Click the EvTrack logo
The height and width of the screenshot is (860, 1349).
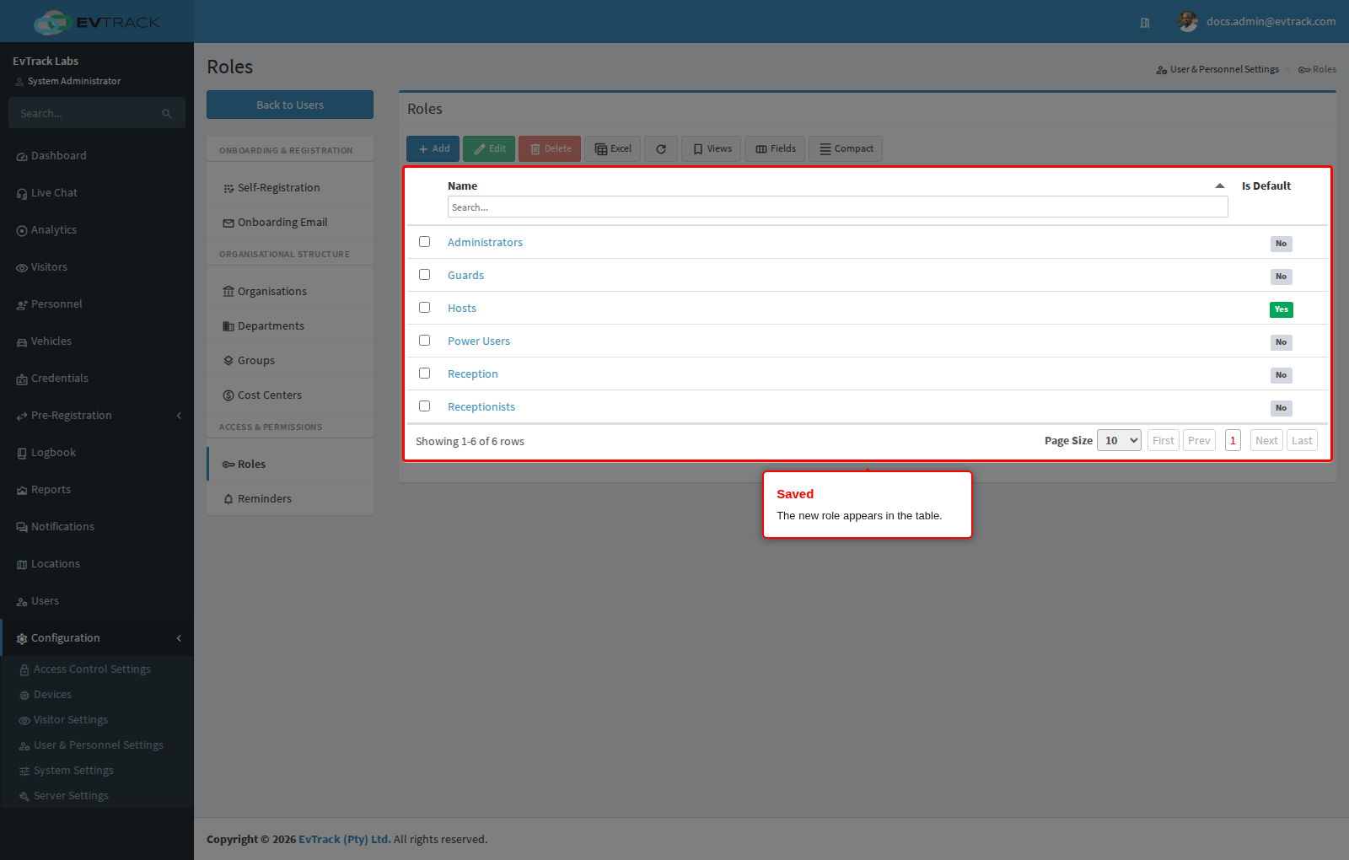pos(97,22)
